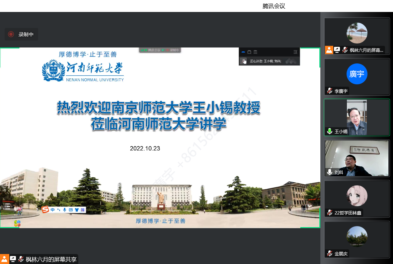
Task: Expand the floating panel with the arrow icon
Action: click(295, 52)
